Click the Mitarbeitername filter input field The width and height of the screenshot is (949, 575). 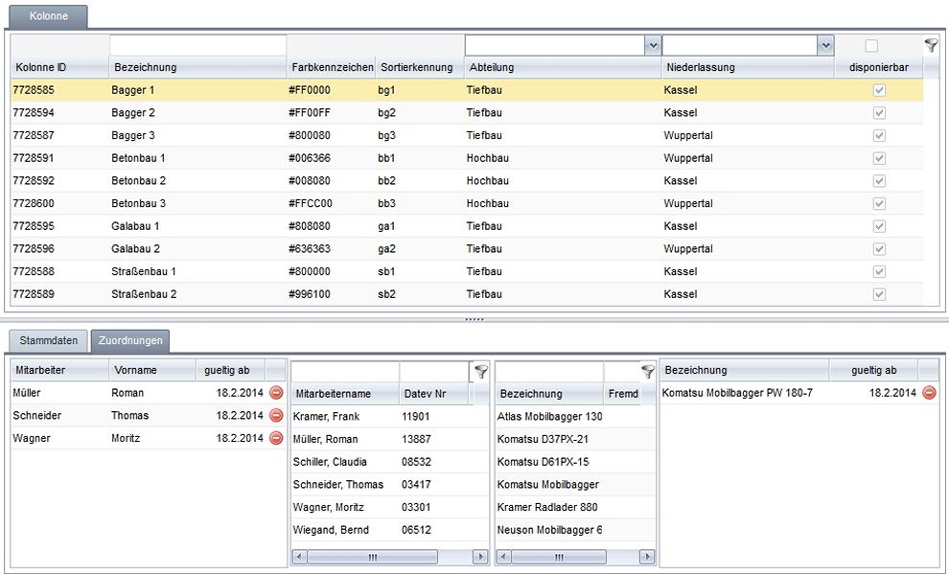coord(345,372)
